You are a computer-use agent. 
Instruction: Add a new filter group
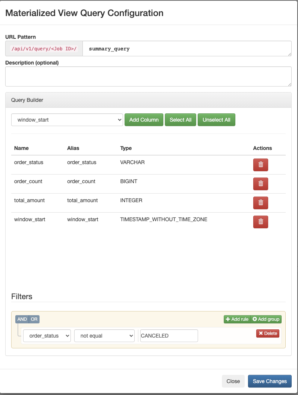(266, 319)
